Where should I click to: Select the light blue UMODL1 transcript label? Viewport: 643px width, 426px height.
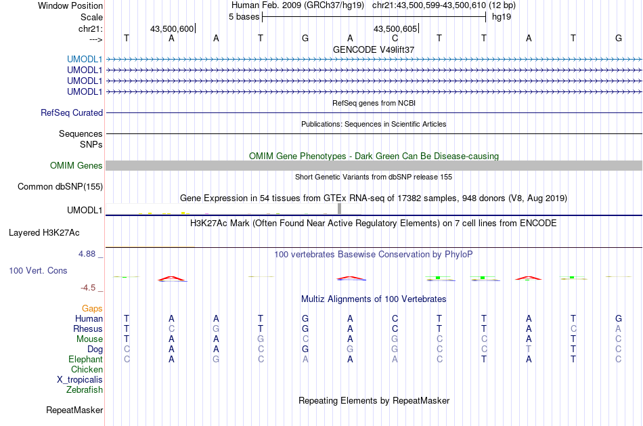click(85, 60)
